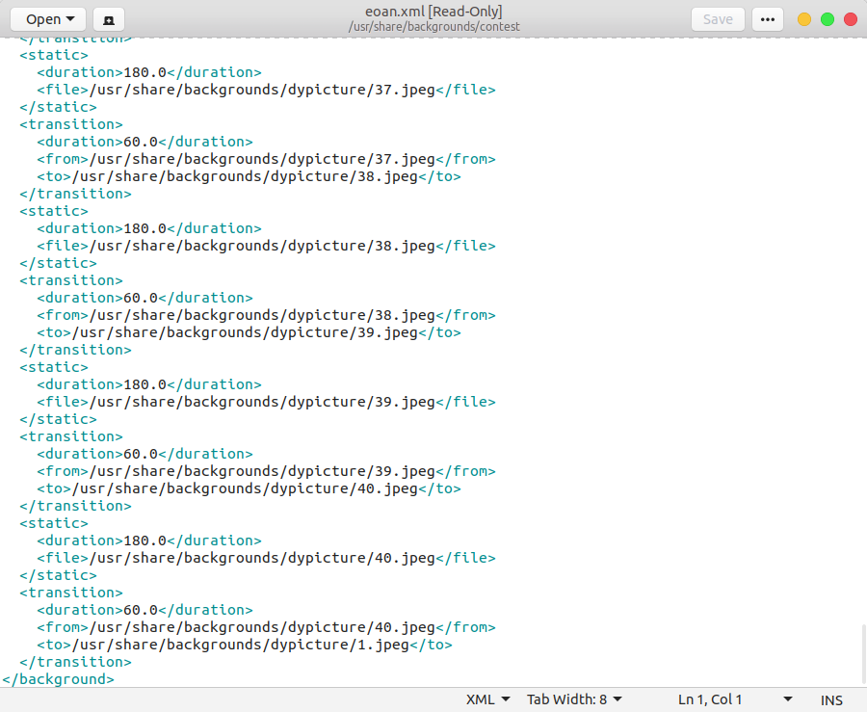This screenshot has height=712, width=867.
Task: Maximize the window with the green button
Action: (x=828, y=19)
